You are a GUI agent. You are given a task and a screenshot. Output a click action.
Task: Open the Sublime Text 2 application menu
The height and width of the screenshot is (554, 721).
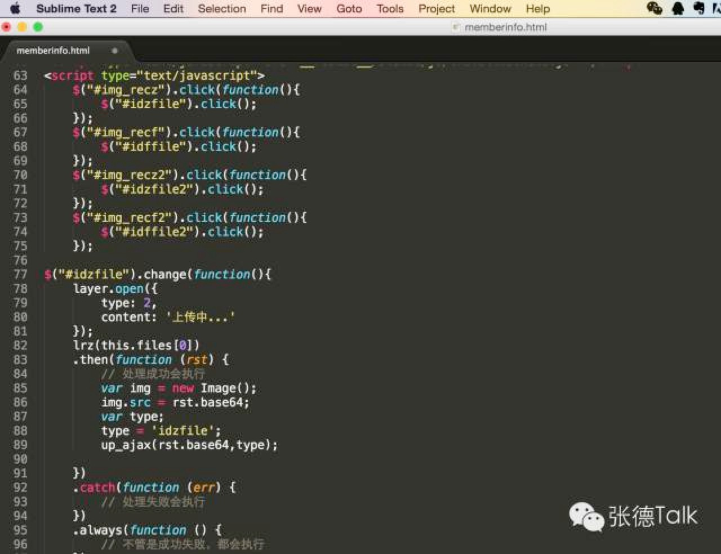coord(76,8)
